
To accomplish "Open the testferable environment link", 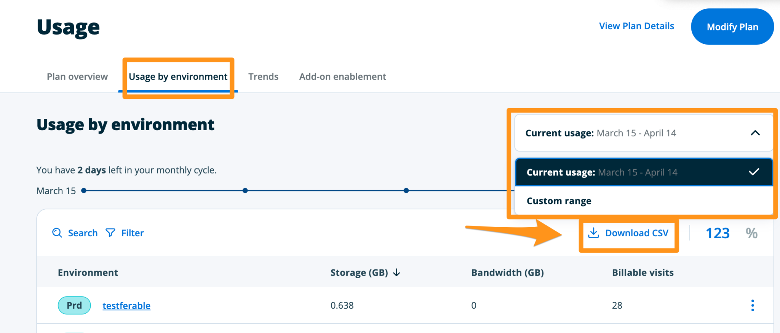I will pos(126,305).
